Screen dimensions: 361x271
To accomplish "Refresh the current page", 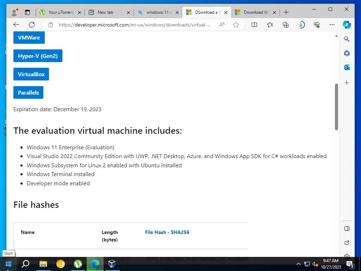I will (x=32, y=25).
